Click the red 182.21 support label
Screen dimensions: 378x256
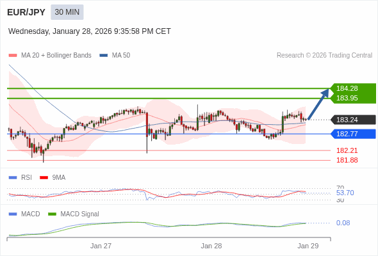[x=347, y=150]
